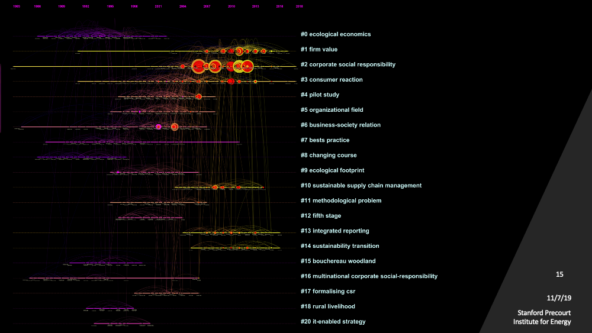Click the 2004 year marker on timeline
Viewport: 592px width, 333px height.
pos(182,6)
